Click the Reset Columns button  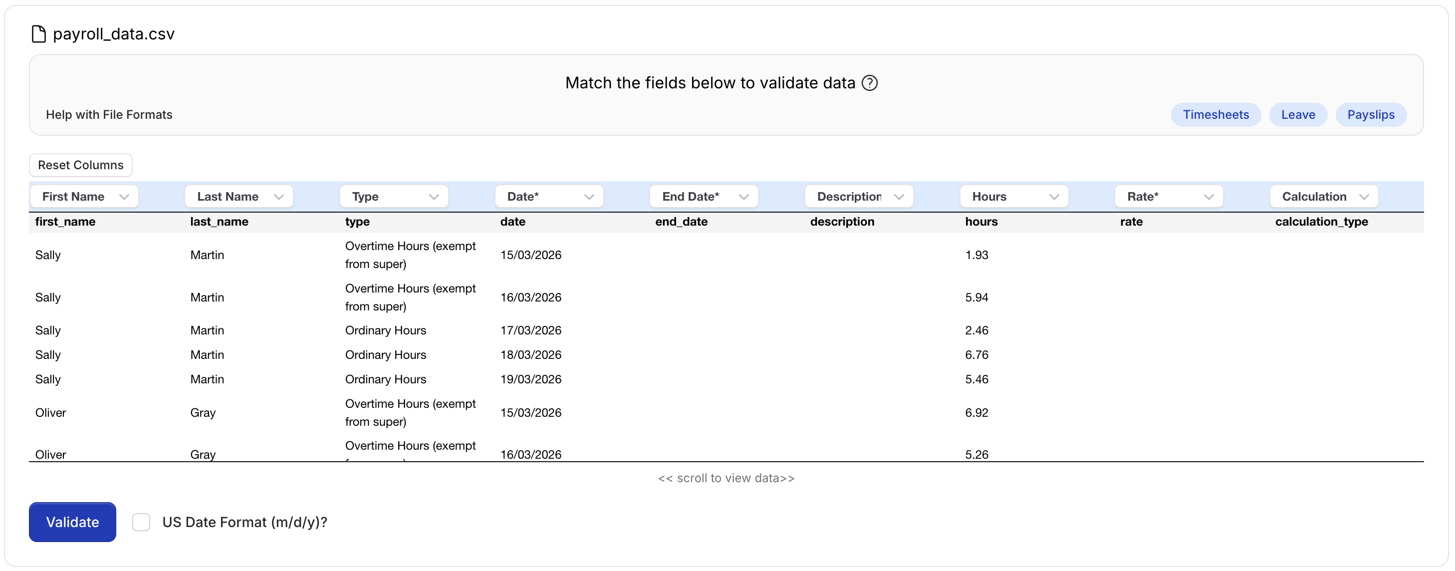click(81, 165)
